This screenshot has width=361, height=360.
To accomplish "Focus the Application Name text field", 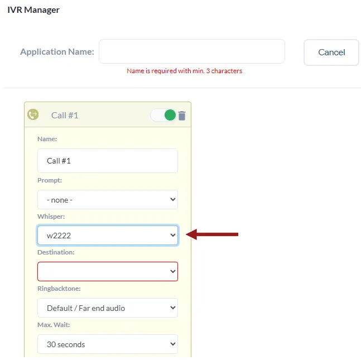I will click(191, 51).
